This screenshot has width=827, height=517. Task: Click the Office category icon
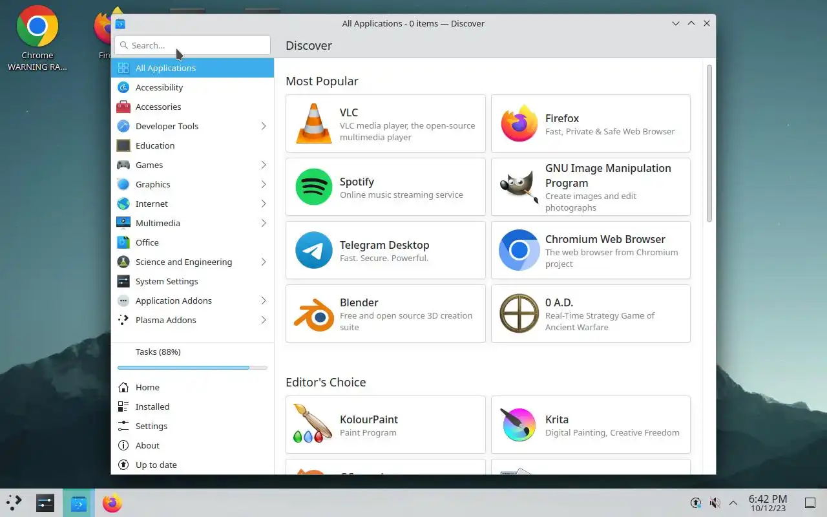click(123, 242)
